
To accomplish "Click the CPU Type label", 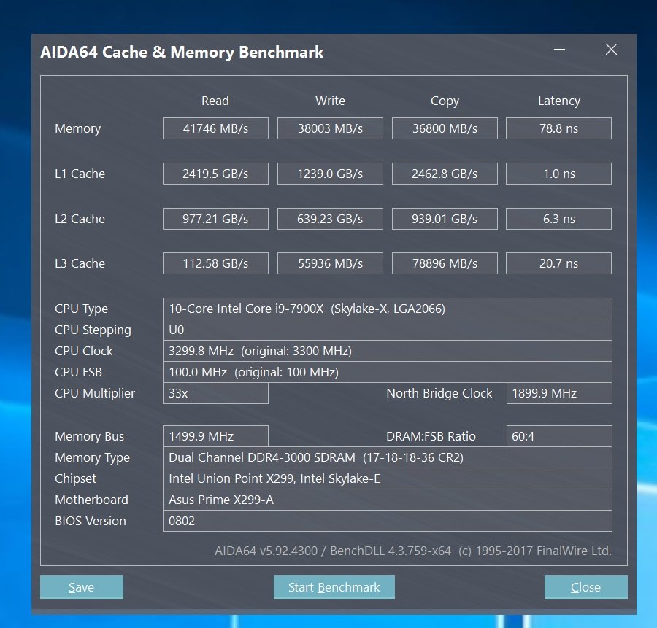I will tap(81, 309).
